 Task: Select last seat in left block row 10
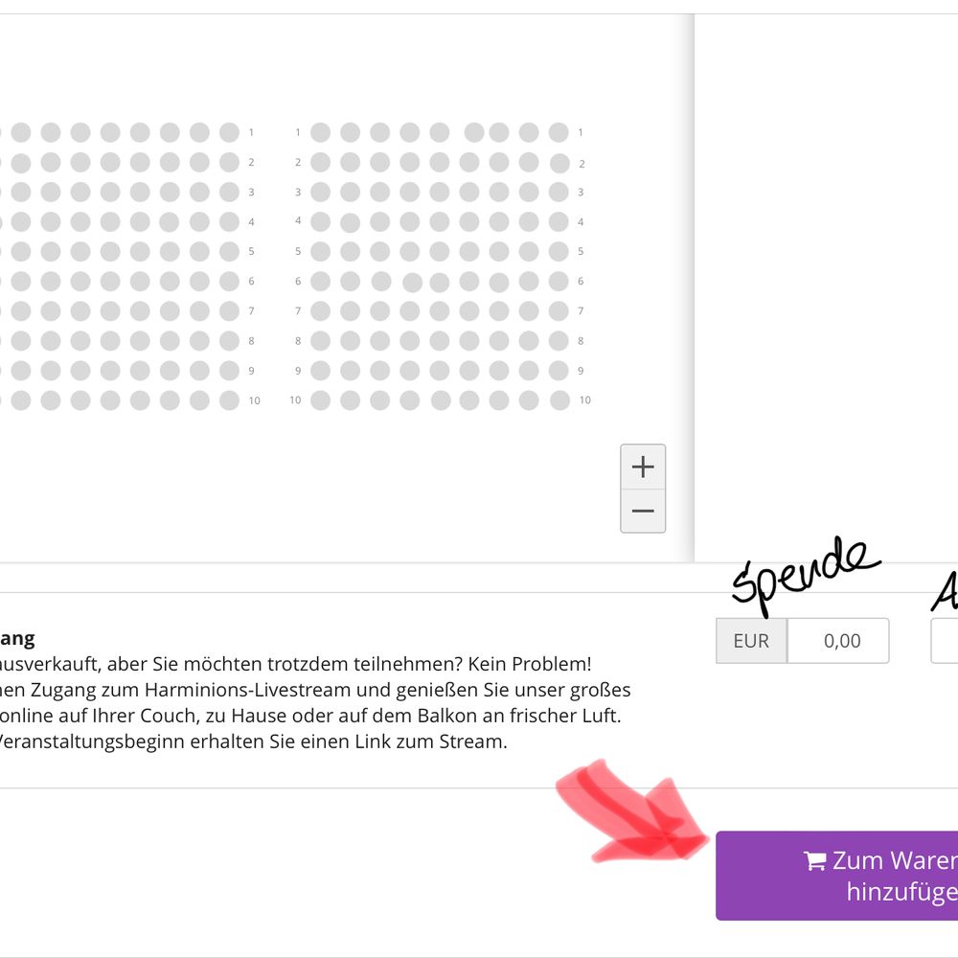pyautogui.click(x=229, y=400)
